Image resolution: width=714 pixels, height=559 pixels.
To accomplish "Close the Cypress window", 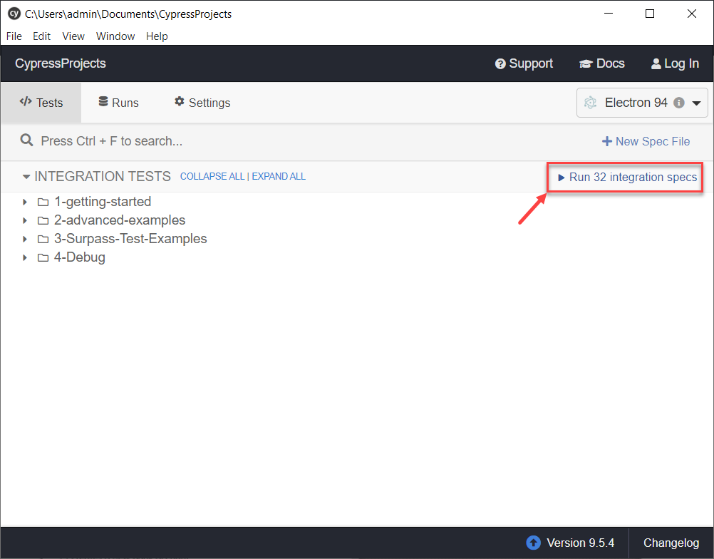I will tap(692, 14).
